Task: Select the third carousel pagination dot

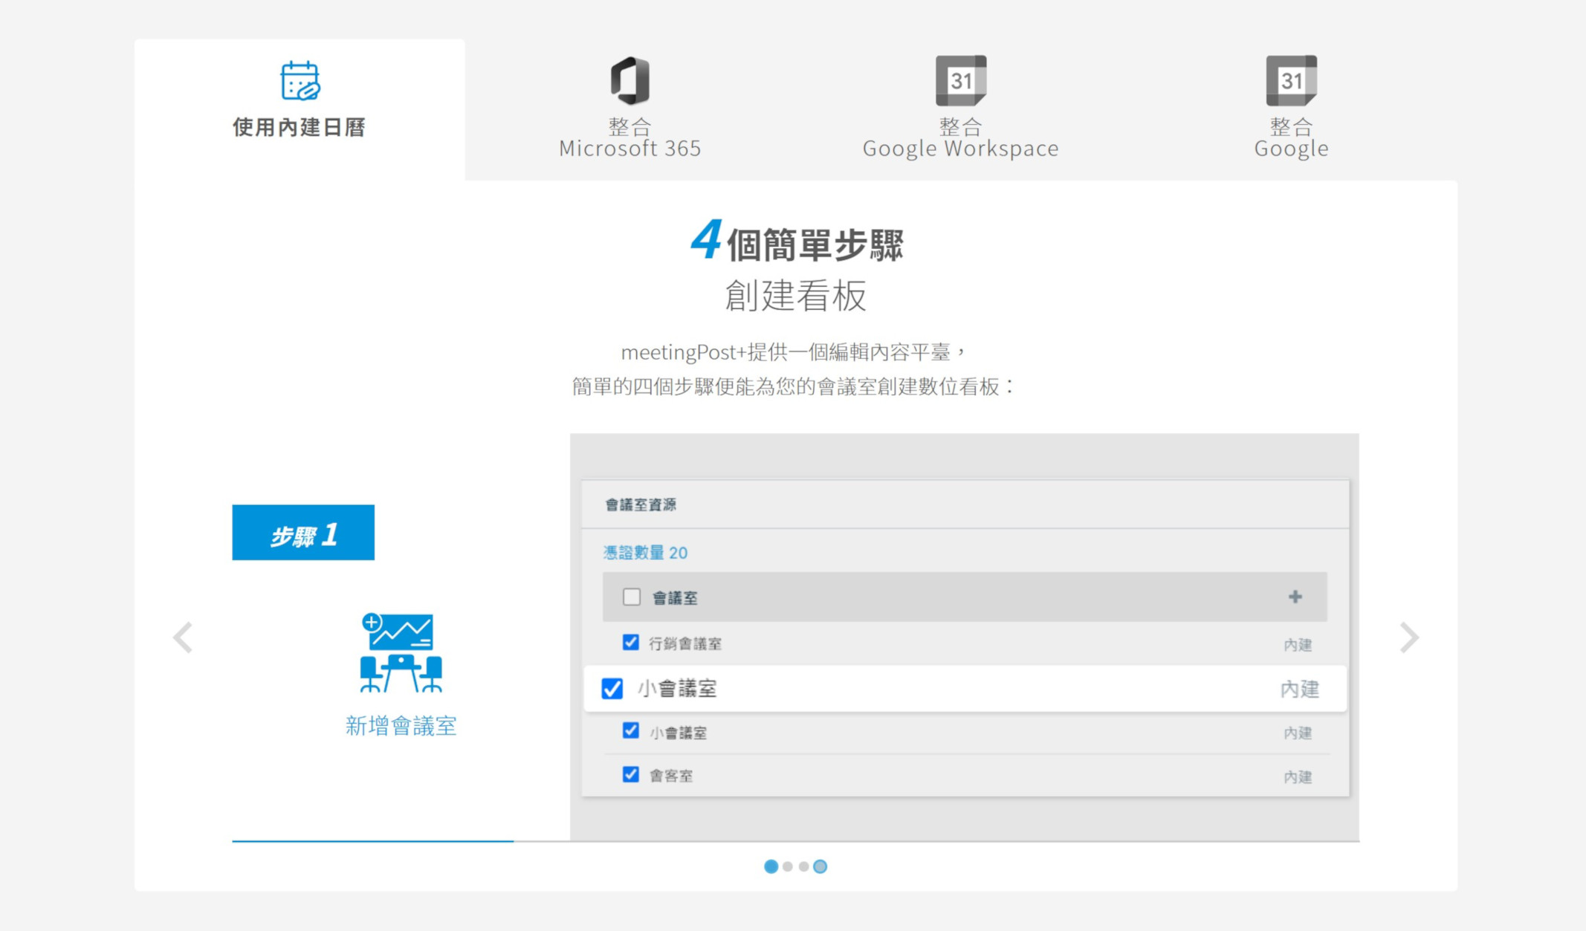Action: click(x=804, y=866)
